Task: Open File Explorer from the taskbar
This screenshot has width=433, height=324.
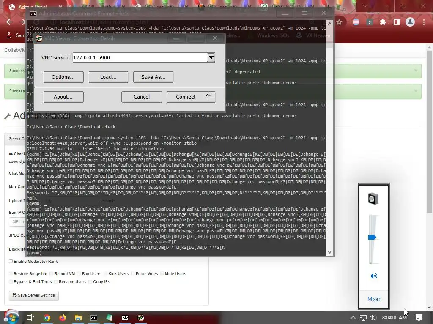Action: point(78,318)
